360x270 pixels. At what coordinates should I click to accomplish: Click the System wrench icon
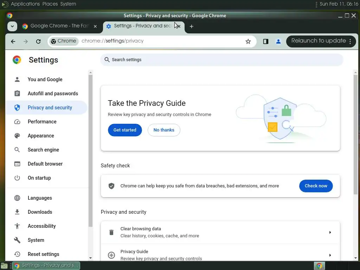(17, 240)
